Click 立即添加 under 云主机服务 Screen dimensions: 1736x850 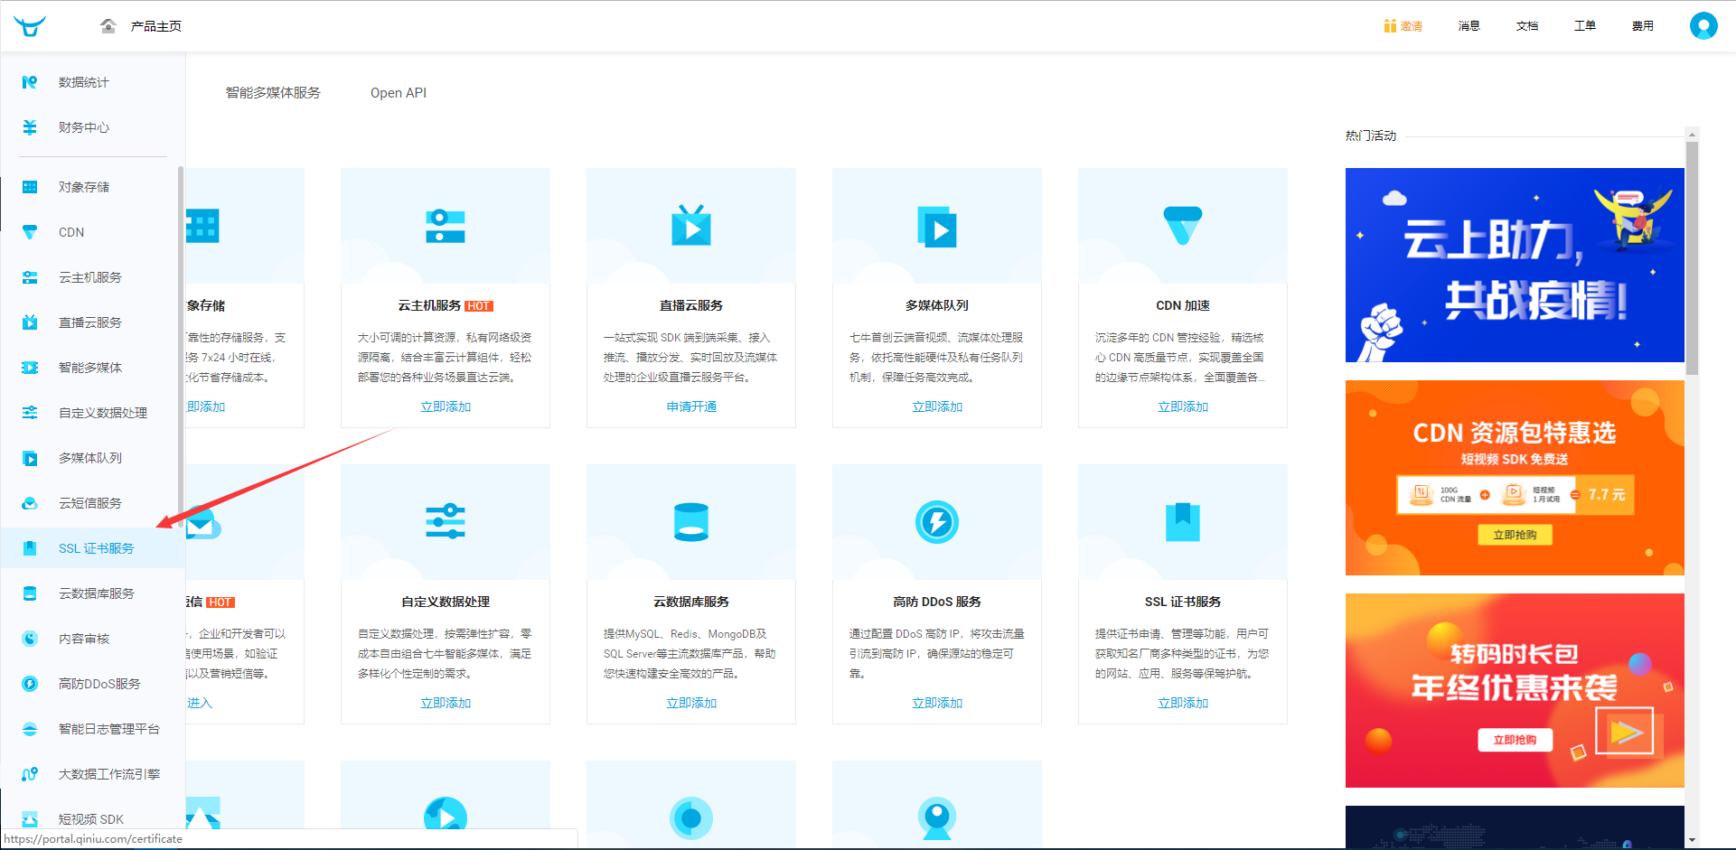[x=446, y=406]
